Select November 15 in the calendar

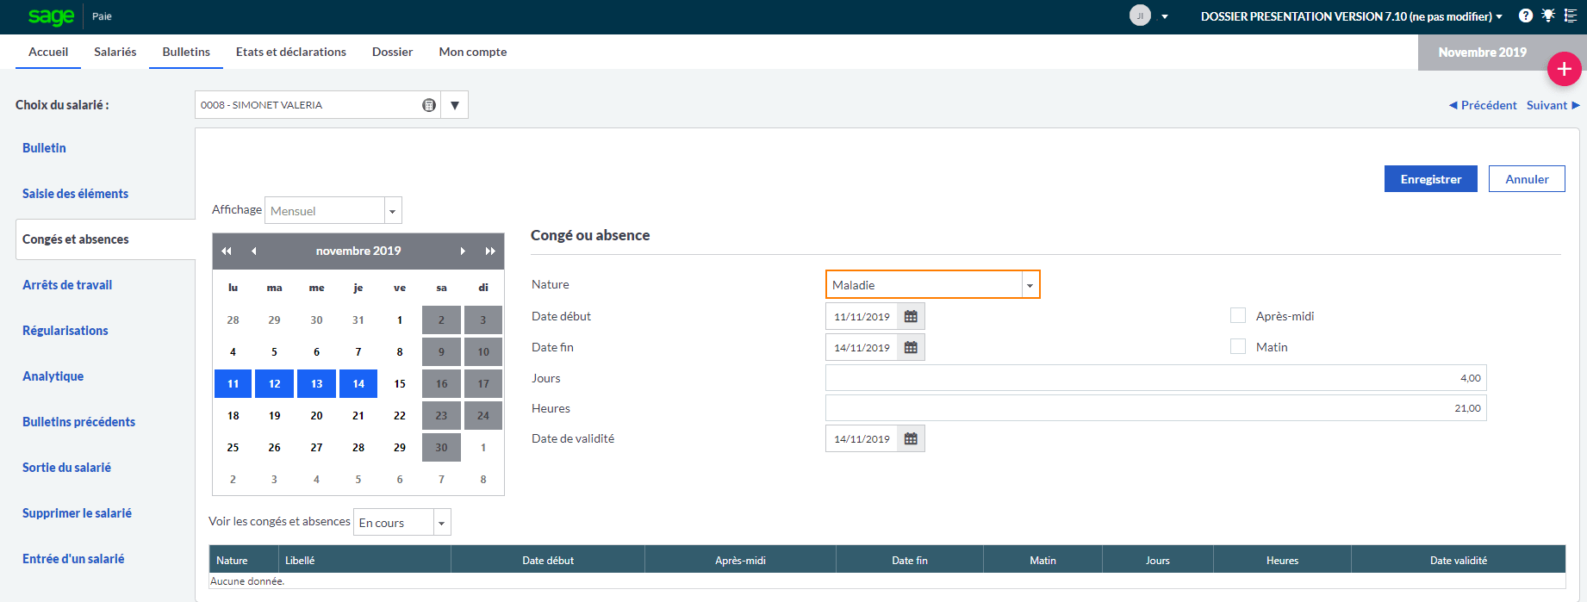pos(400,384)
